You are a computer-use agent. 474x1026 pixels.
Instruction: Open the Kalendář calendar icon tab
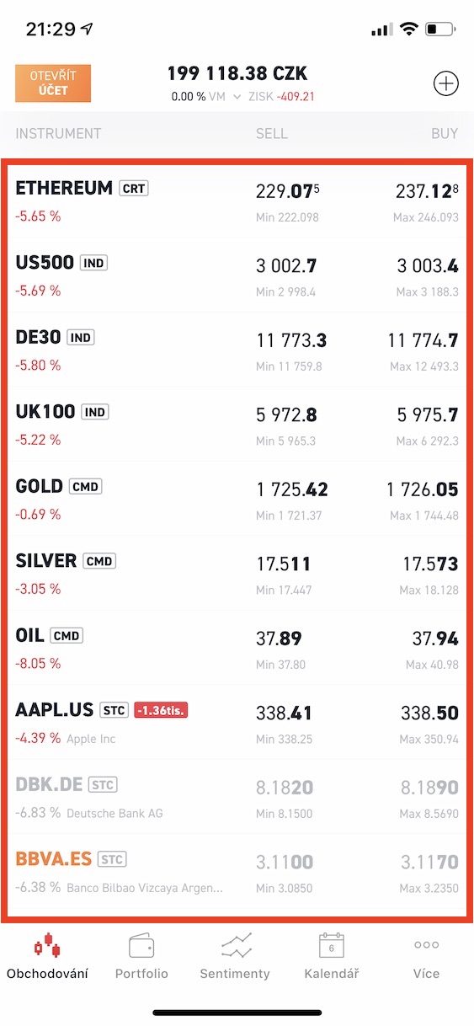(332, 956)
